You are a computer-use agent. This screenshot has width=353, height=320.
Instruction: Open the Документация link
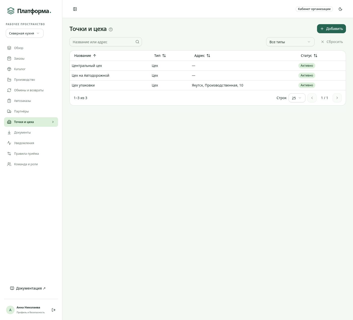(28, 288)
